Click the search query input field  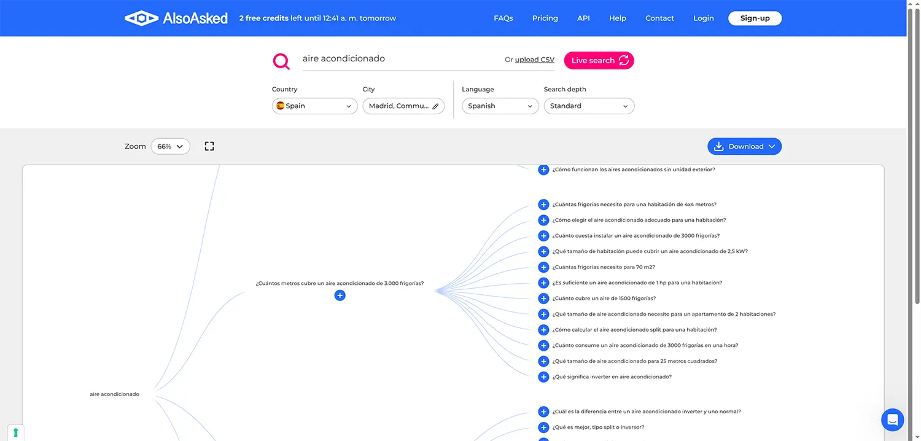tap(399, 59)
